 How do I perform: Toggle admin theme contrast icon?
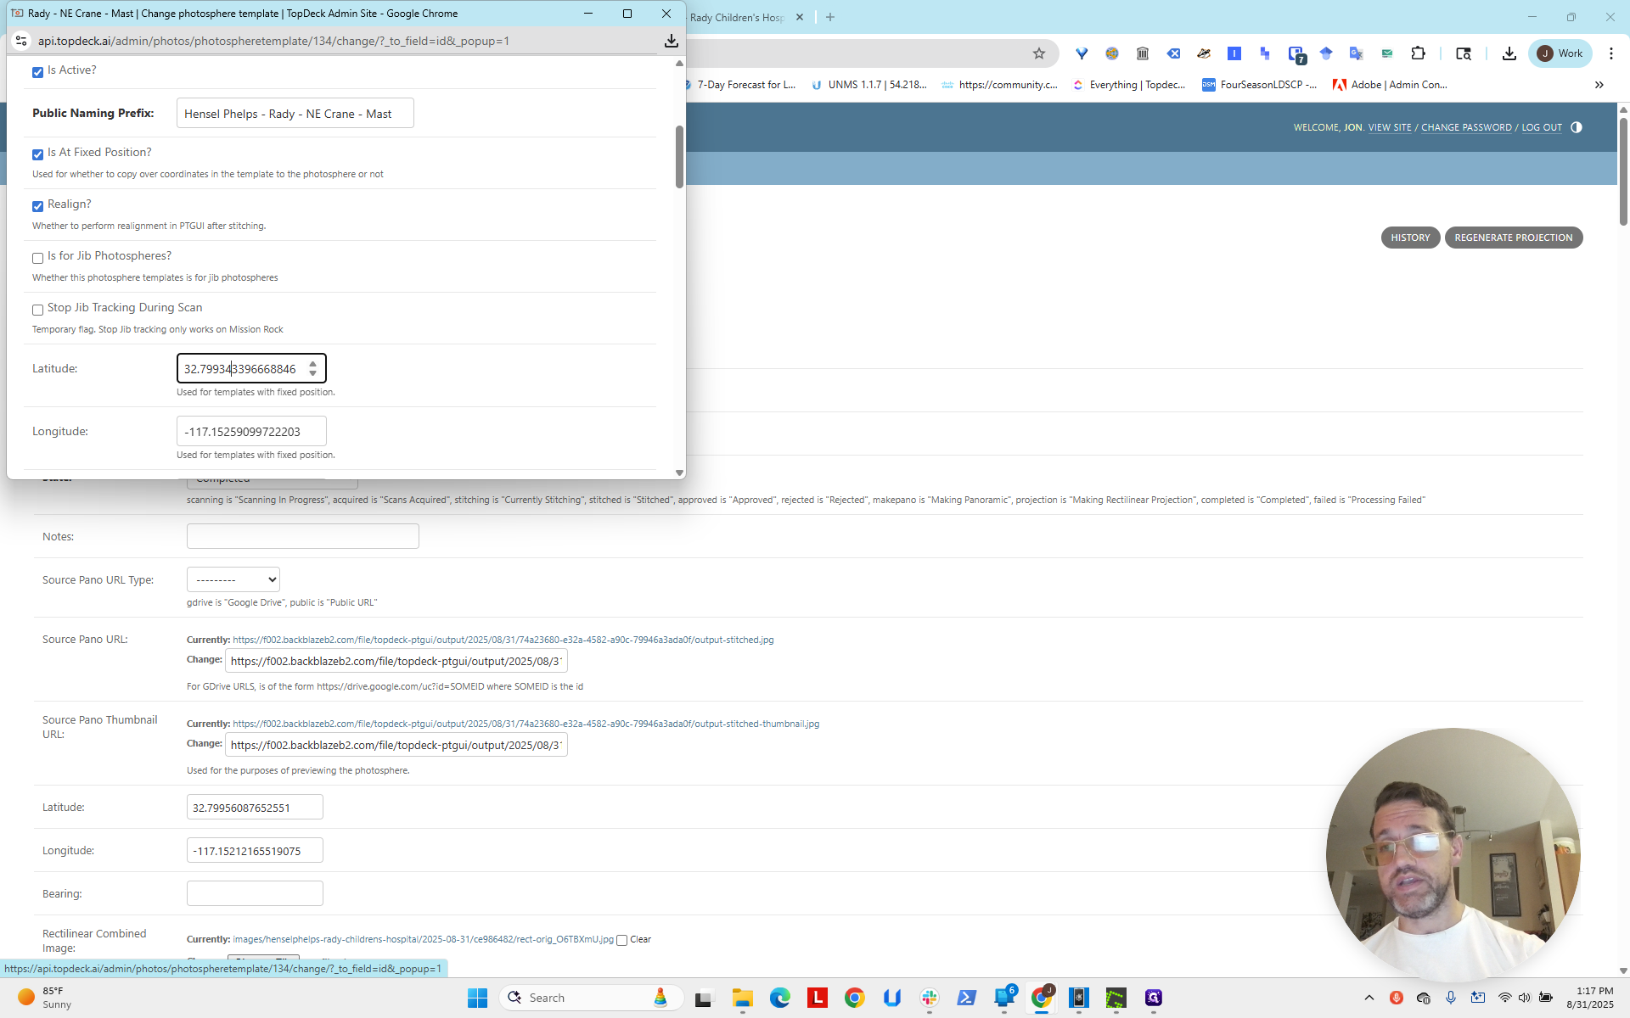[1577, 127]
